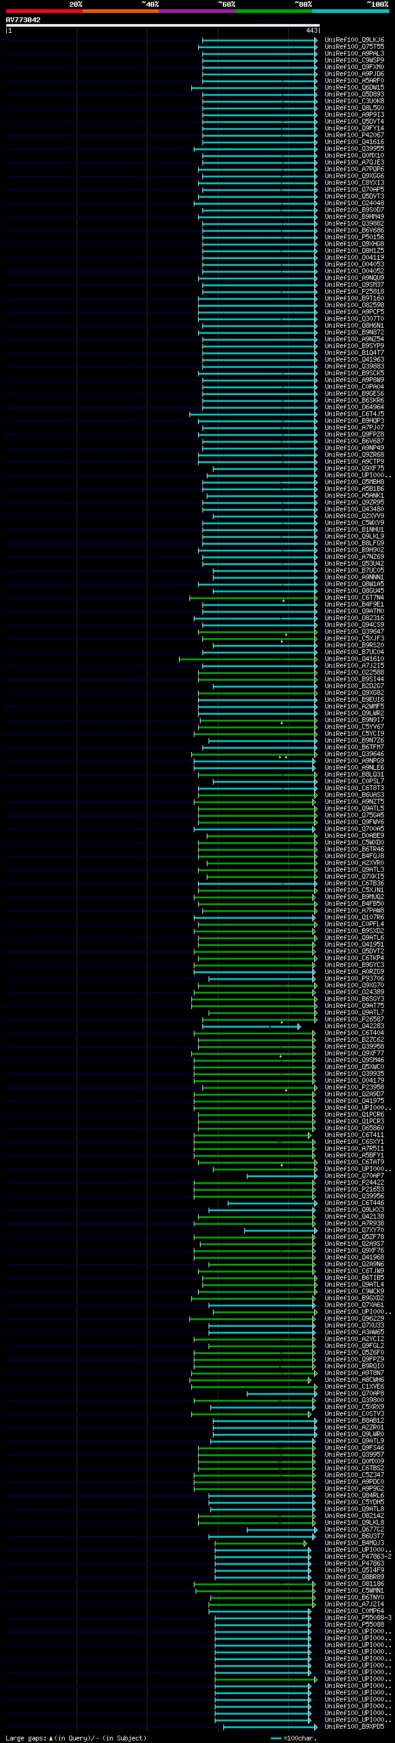Click the green ~80% identity legend segment
Viewport: 395px width, 1743px height.
[274, 11]
